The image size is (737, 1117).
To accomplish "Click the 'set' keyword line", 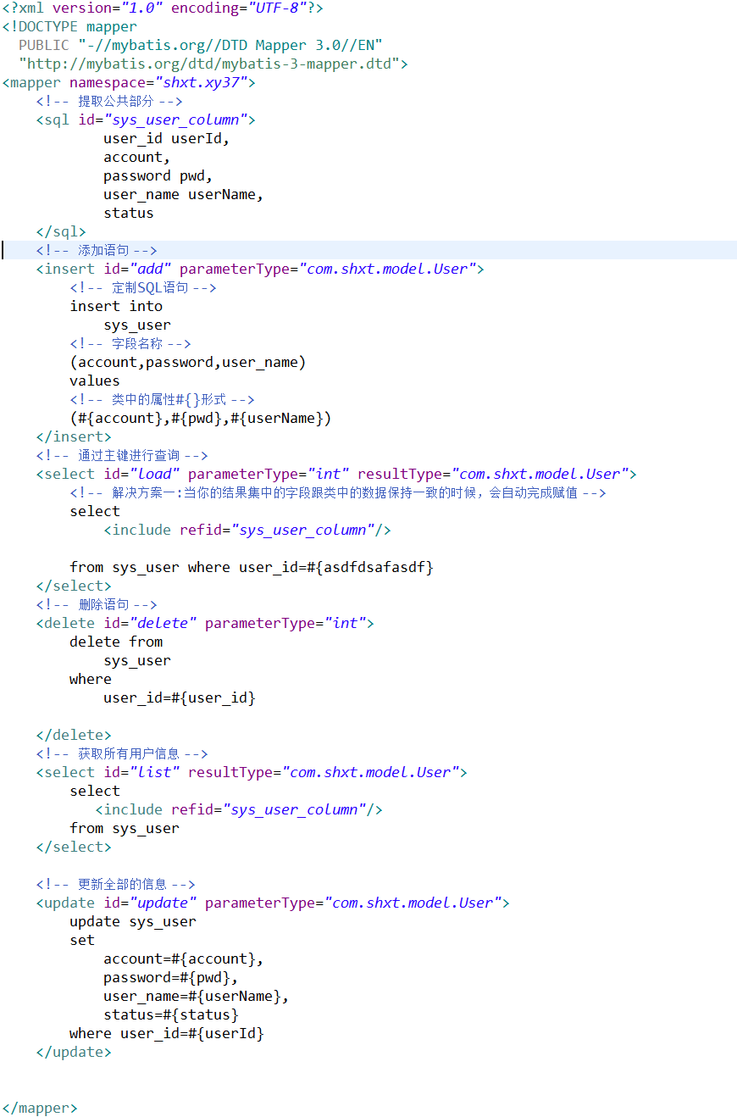I will pos(82,941).
